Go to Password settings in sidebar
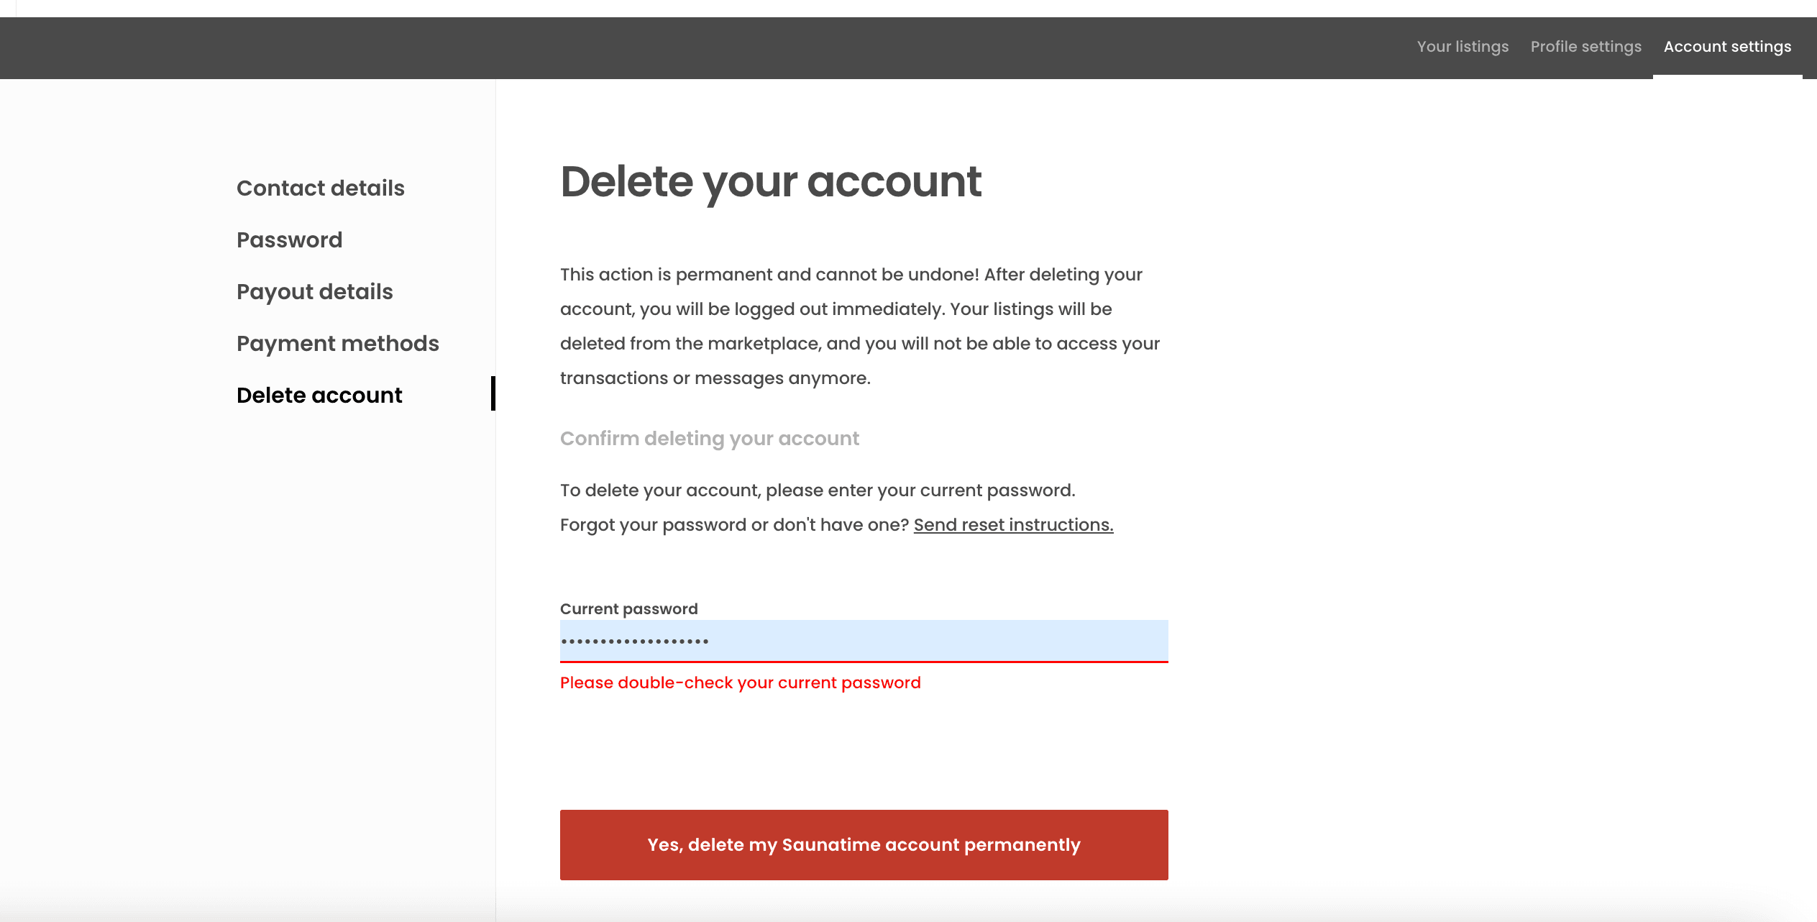 point(290,239)
